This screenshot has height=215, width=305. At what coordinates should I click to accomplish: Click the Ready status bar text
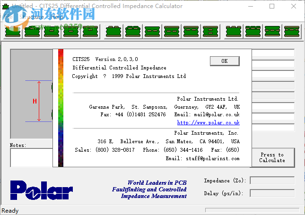10,211
